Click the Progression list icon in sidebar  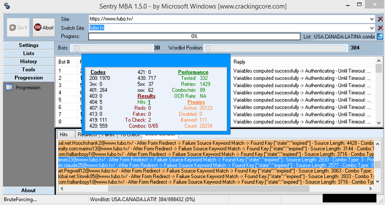[x=9, y=87]
